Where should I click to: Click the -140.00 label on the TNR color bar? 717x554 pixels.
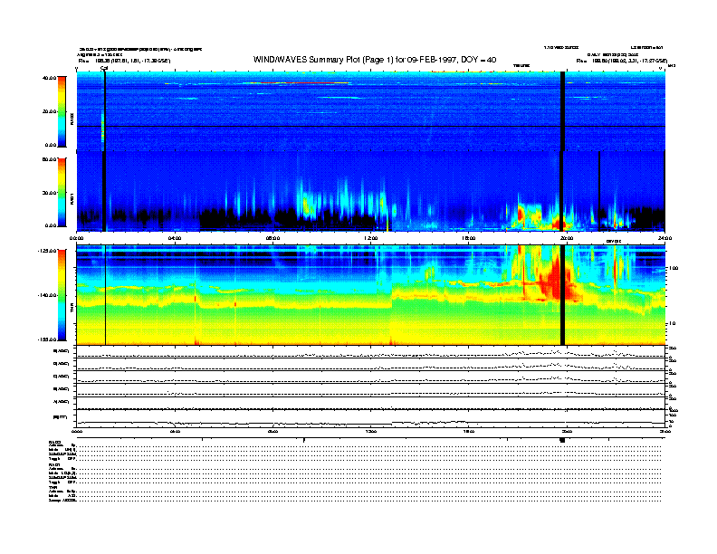[x=48, y=295]
